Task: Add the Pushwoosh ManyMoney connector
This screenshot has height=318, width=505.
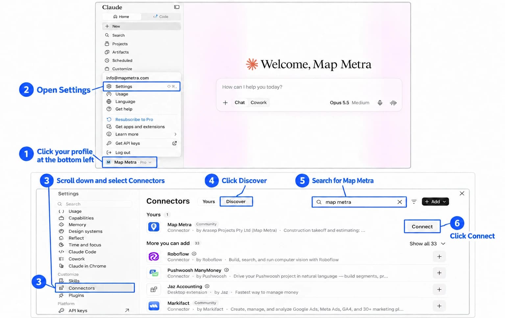Action: click(x=439, y=273)
